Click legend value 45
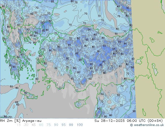The height and width of the screenshot is (127, 165). point(34,125)
